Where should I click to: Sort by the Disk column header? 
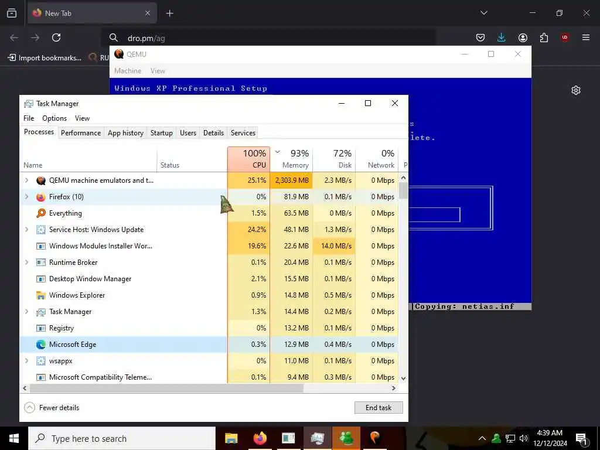(x=335, y=159)
